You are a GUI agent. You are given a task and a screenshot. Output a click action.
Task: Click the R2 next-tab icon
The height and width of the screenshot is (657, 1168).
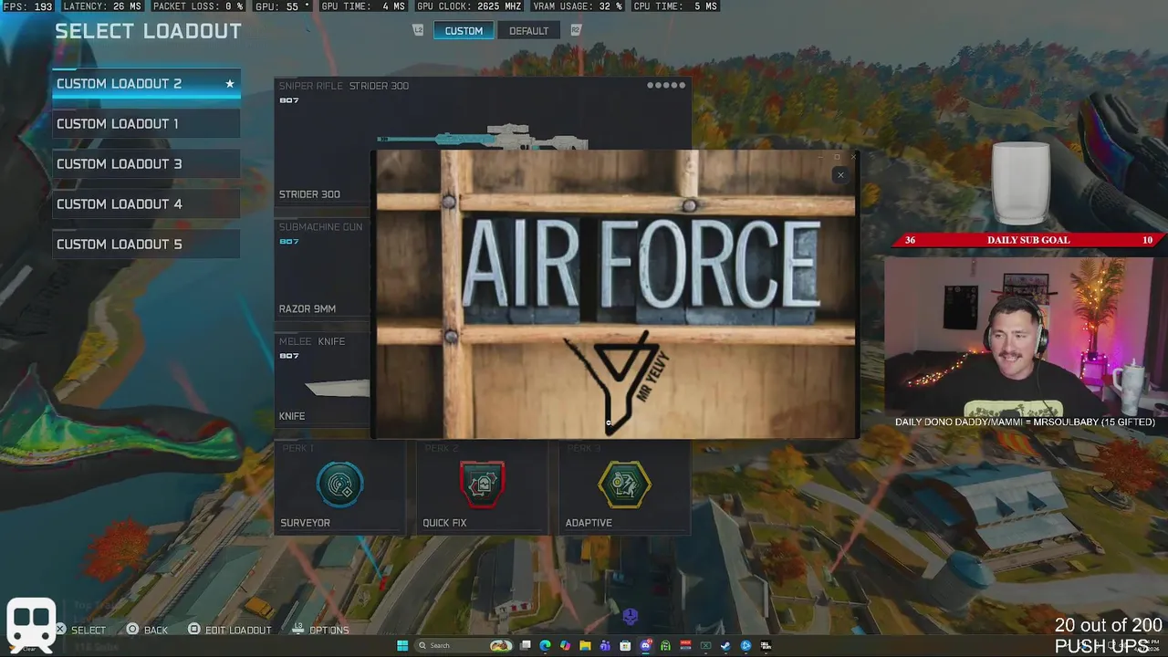(x=576, y=30)
